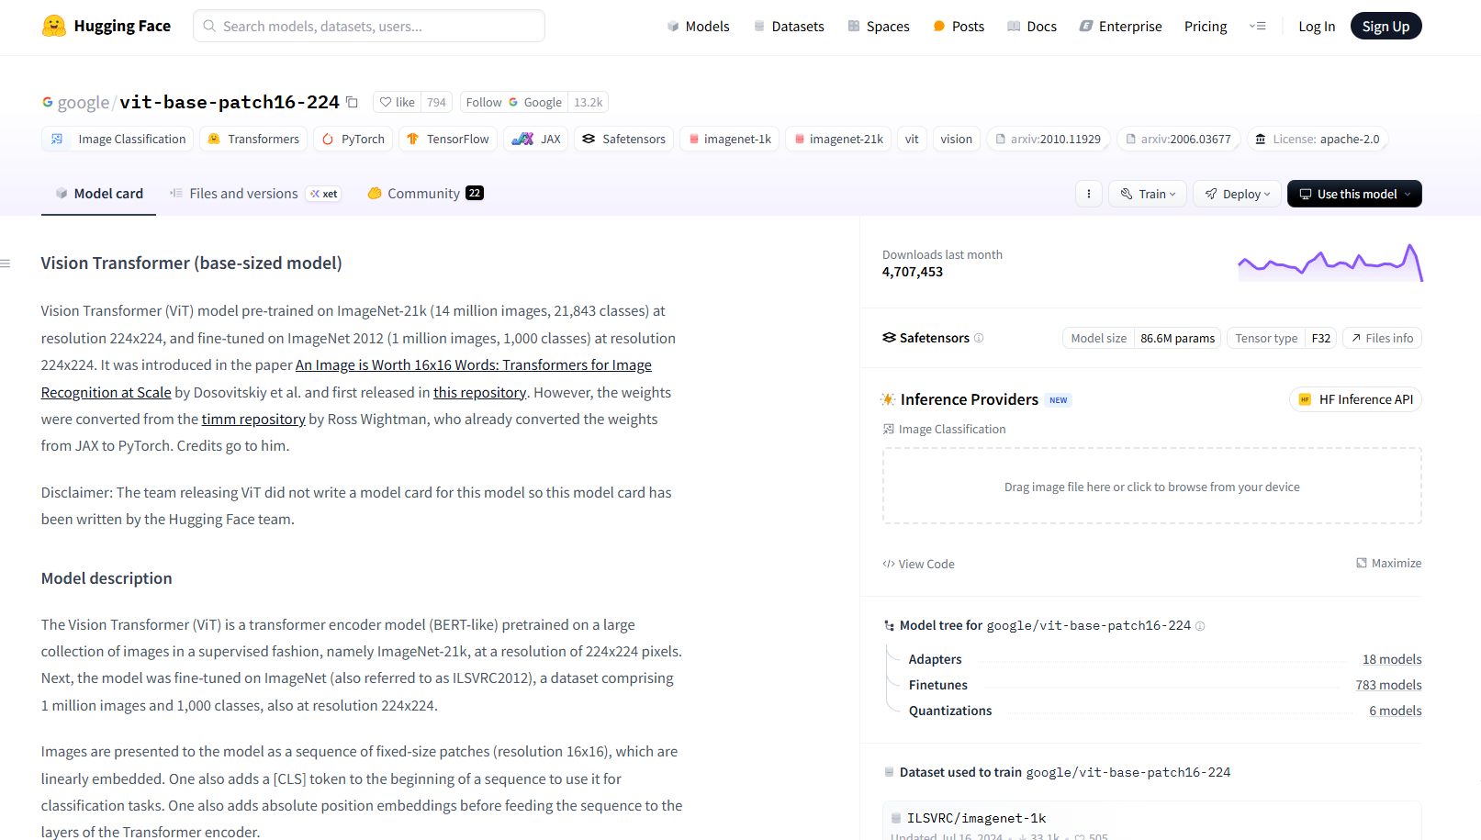Open the three-dot model options menu
Viewport: 1481px width, 840px height.
(x=1089, y=194)
